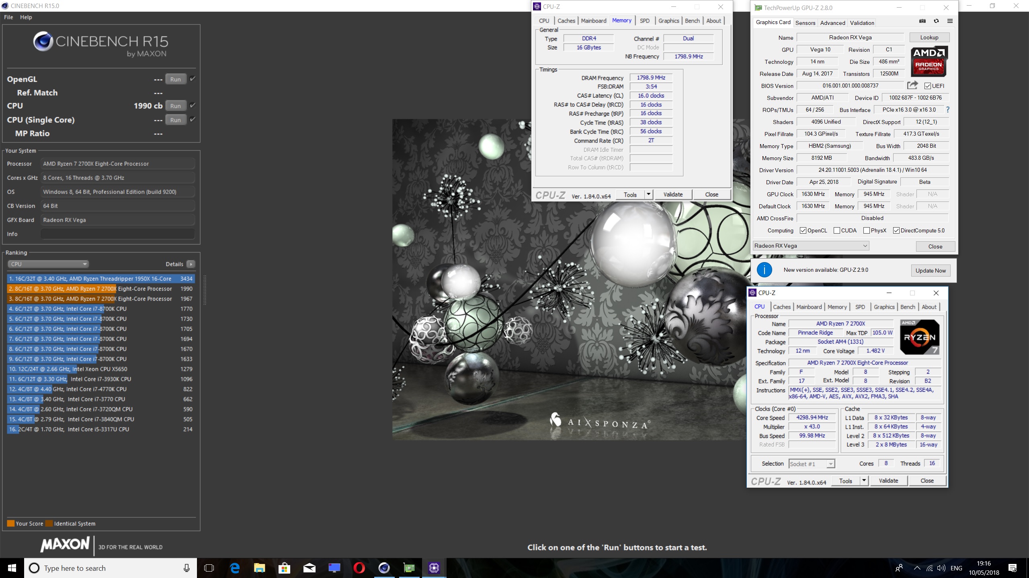This screenshot has width=1029, height=578.
Task: Open File Explorer from taskbar
Action: pyautogui.click(x=260, y=568)
